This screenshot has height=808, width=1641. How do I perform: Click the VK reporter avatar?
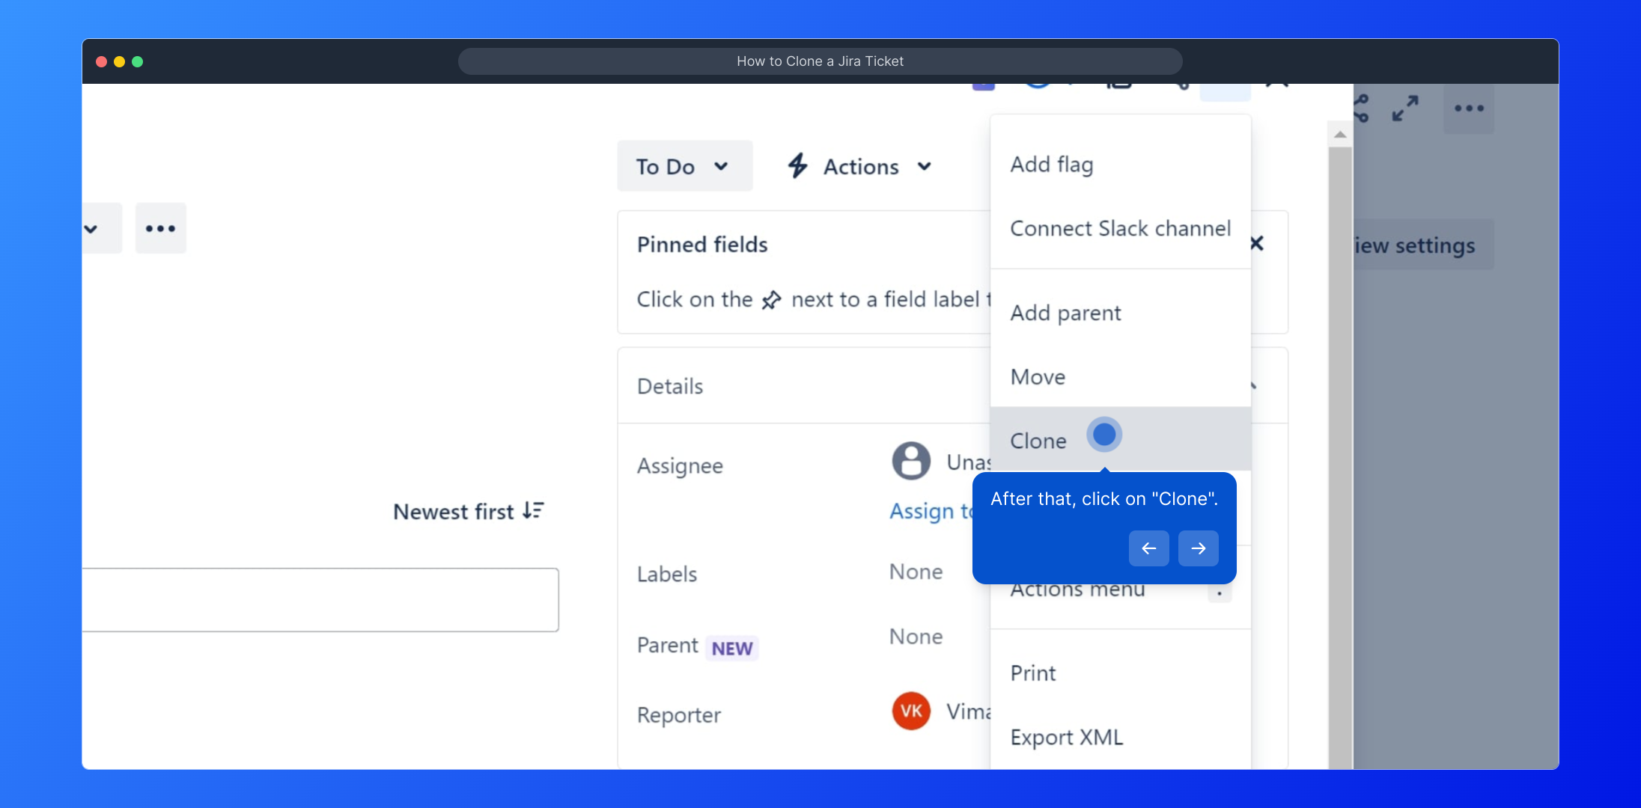coord(911,711)
